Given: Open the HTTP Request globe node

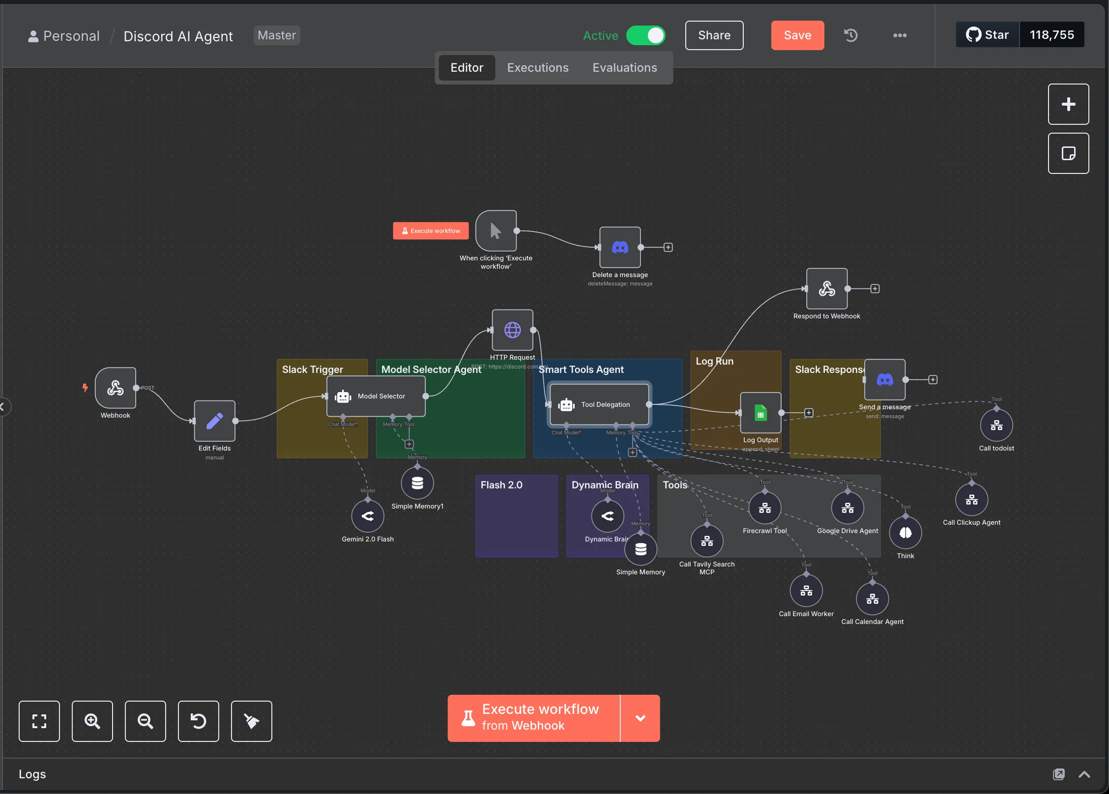Looking at the screenshot, I should [513, 330].
